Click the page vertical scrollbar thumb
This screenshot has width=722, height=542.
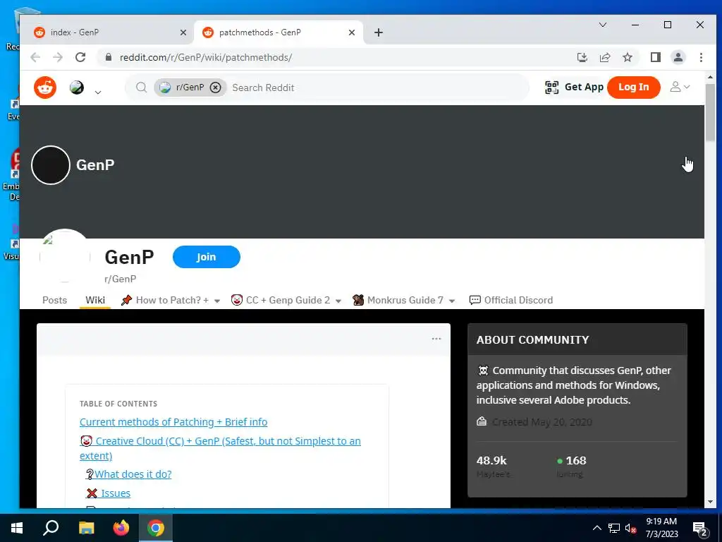710,112
